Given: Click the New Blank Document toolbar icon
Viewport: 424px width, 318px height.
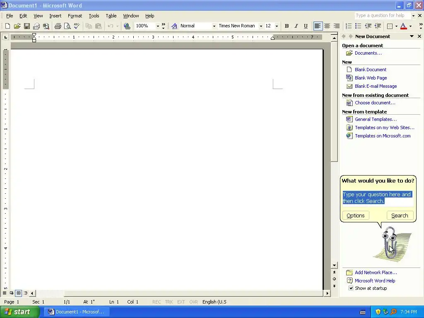Looking at the screenshot, I should 7,26.
